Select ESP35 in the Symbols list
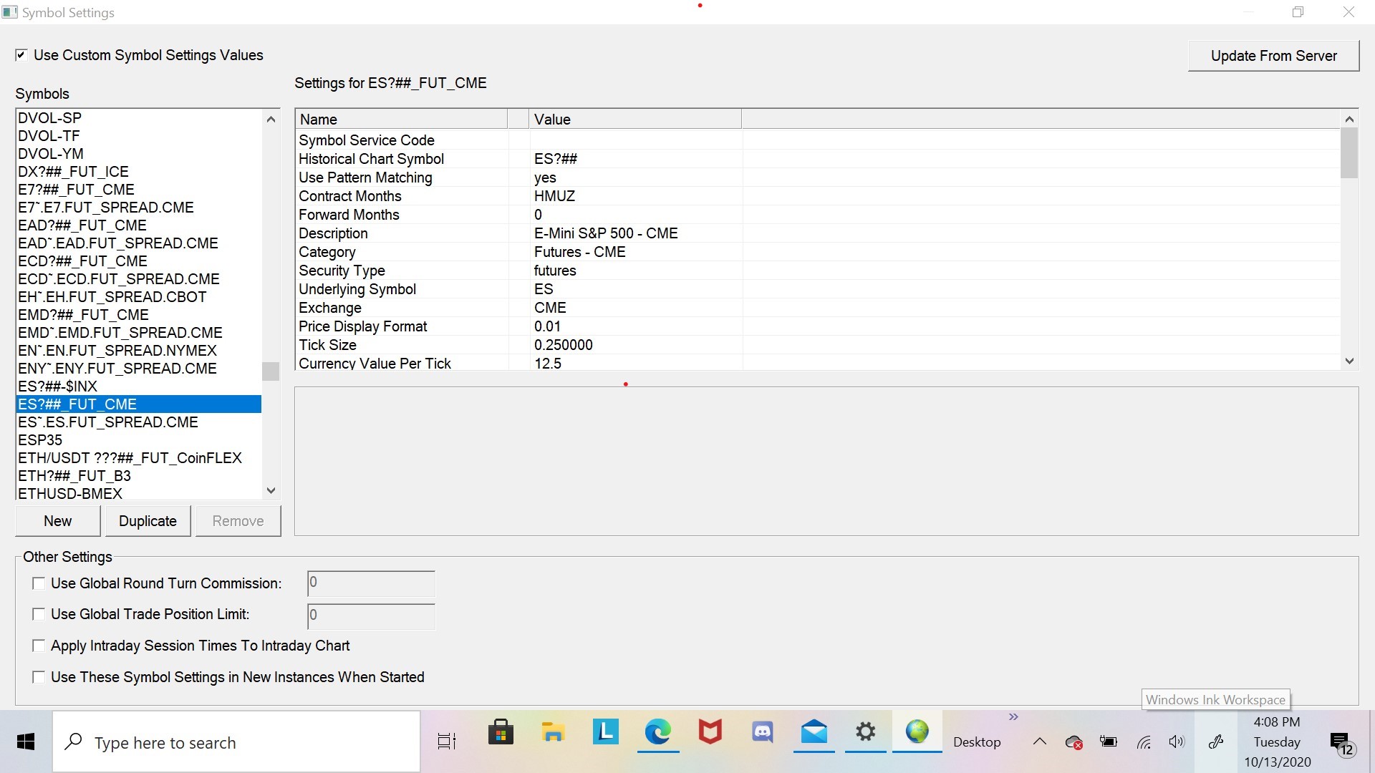Screen dimensions: 1375x773 click(40, 440)
